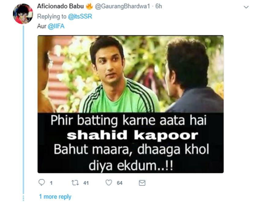Click the retweet count 41

click(x=86, y=183)
